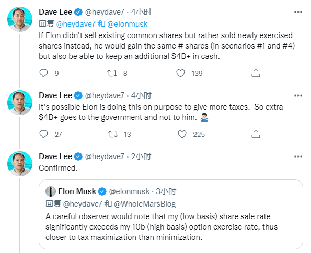
Task: Open Dave Lee's avatar on Confirmed tweet
Action: coord(20,164)
